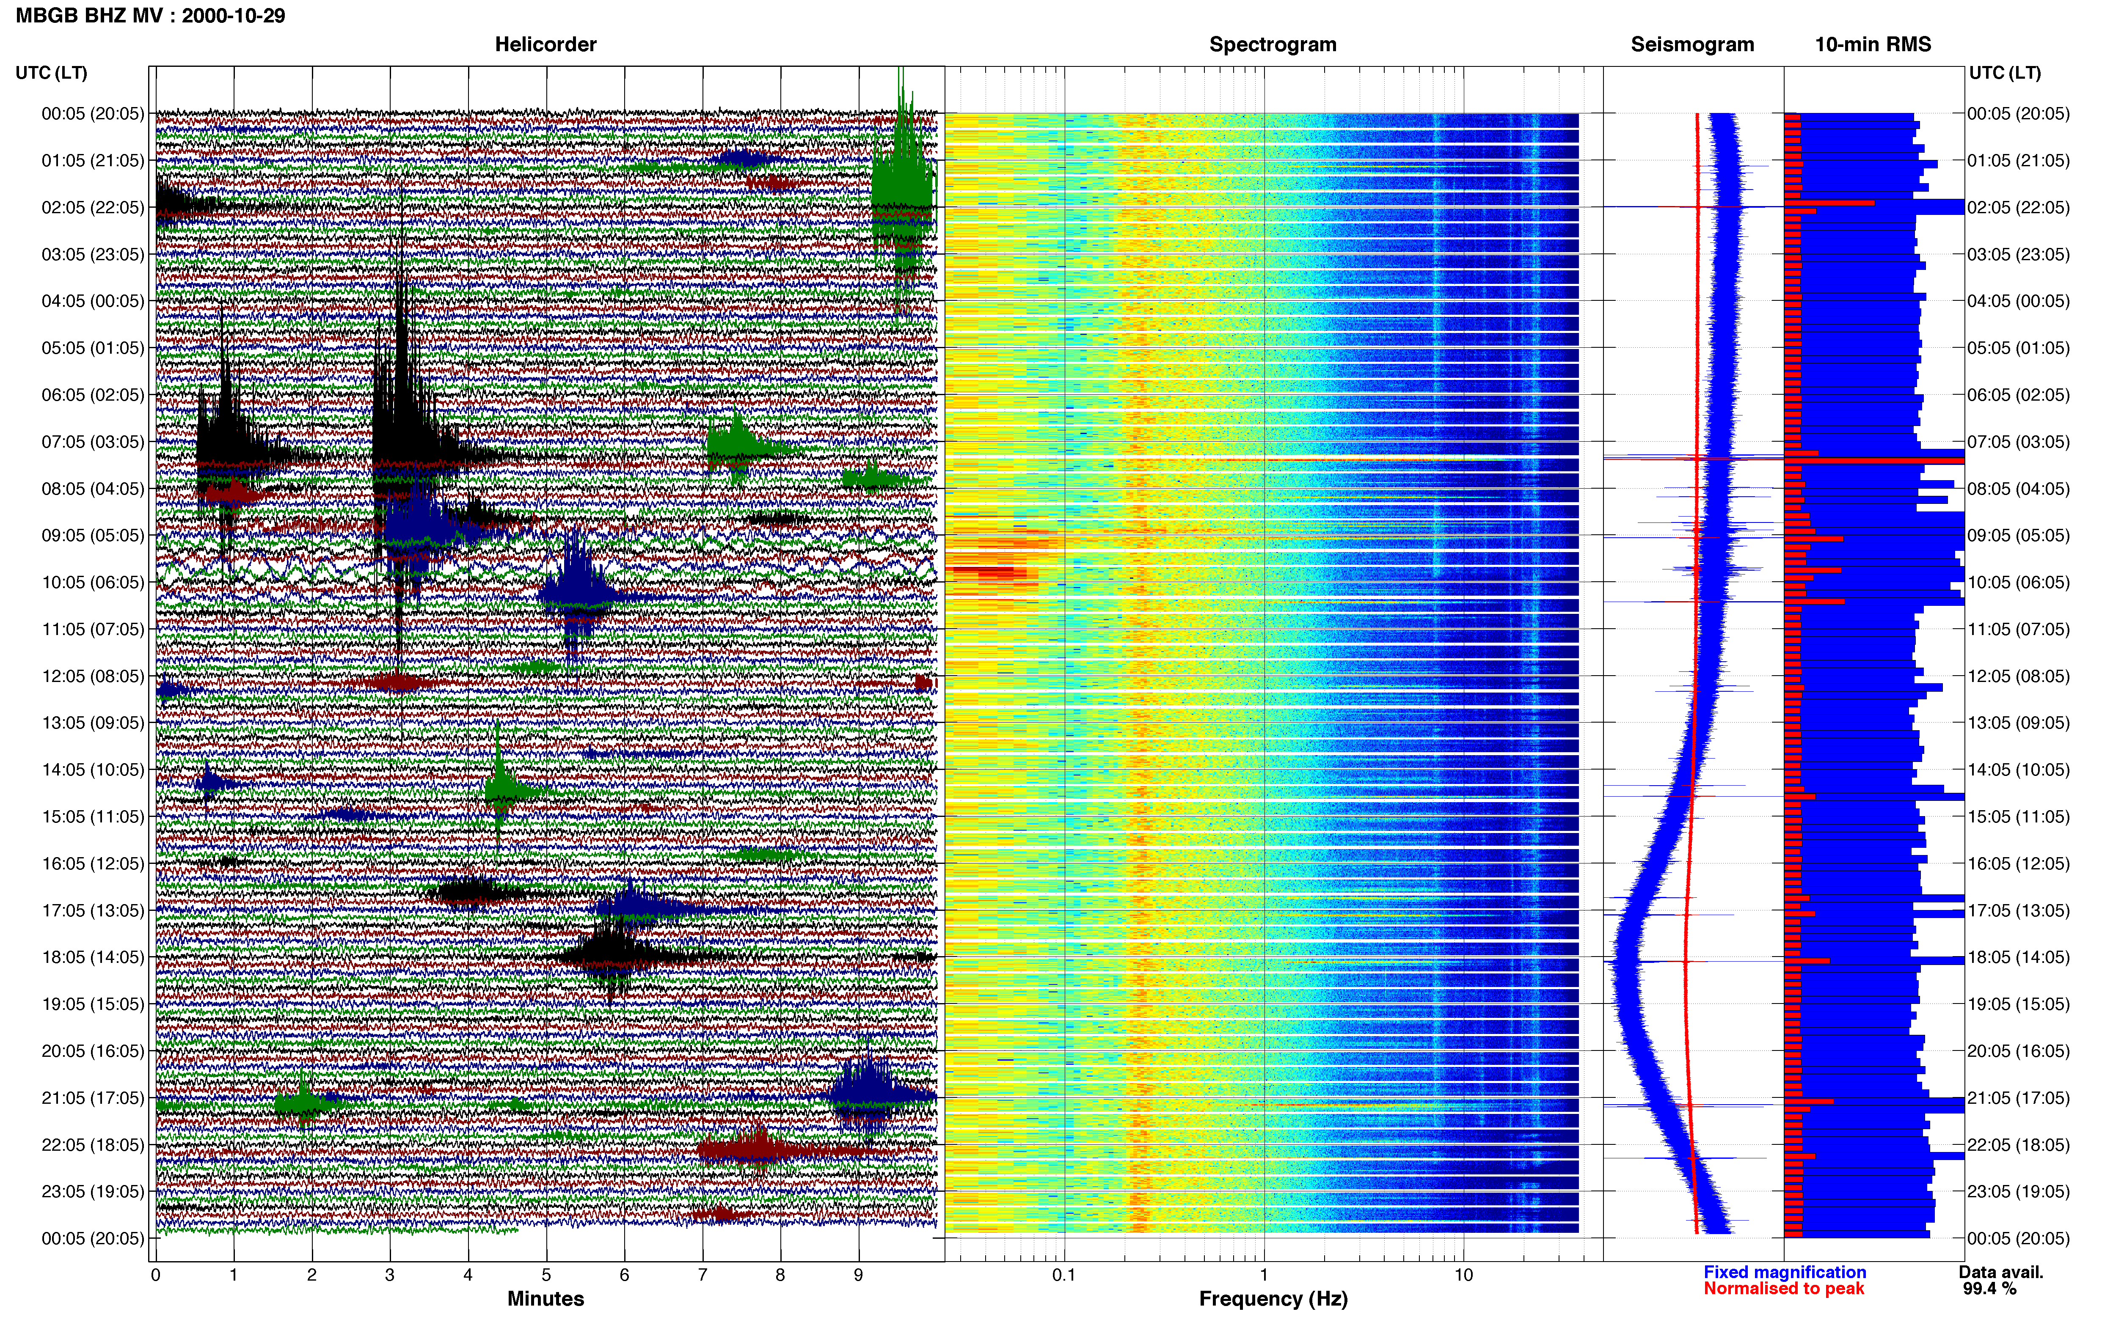Image resolution: width=2124 pixels, height=1328 pixels.
Task: Click the '0.1' frequency tick label
Action: (1064, 1275)
